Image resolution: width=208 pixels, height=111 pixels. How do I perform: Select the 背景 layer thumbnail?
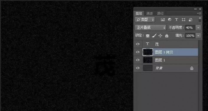(x=148, y=68)
